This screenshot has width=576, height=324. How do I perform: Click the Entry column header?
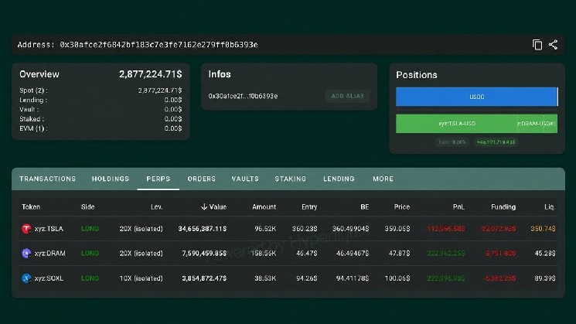coord(309,206)
